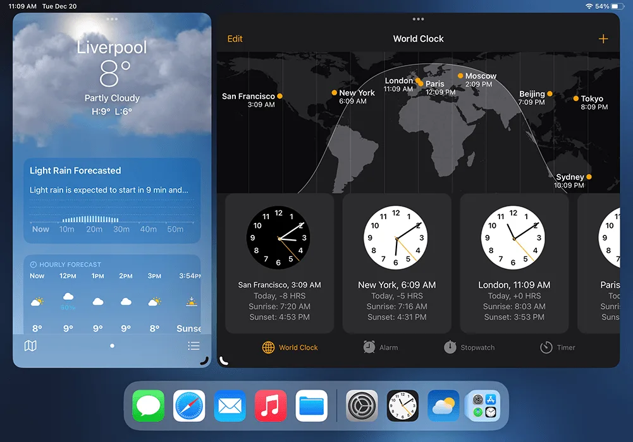Switch to the Stopwatch tab
Image resolution: width=633 pixels, height=442 pixels.
(x=469, y=347)
